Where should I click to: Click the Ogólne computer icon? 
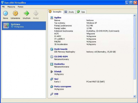[52, 18]
